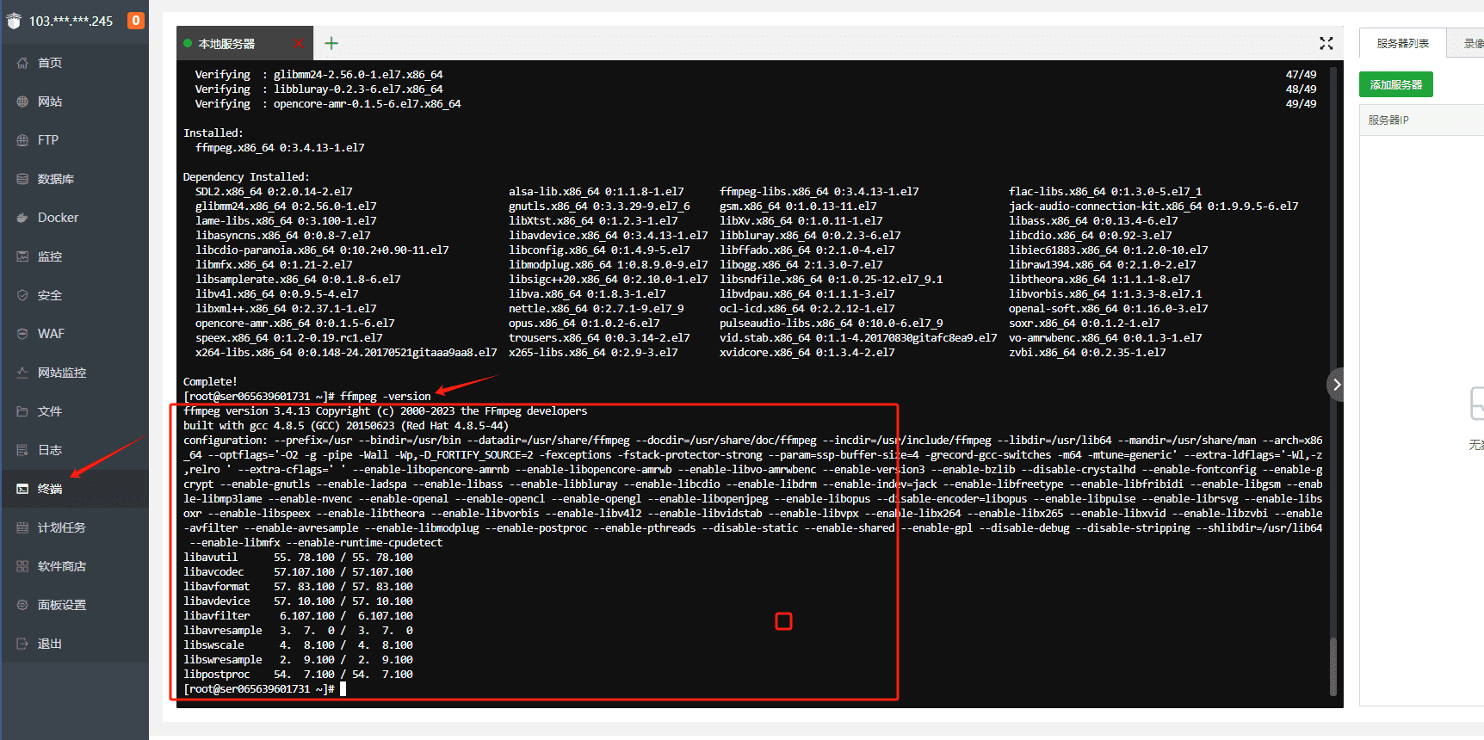Click the WAF shield icon
The width and height of the screenshot is (1484, 740).
[x=22, y=334]
